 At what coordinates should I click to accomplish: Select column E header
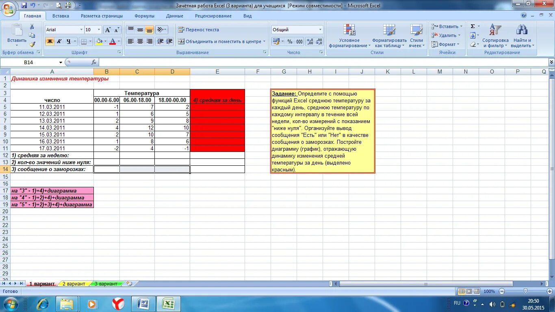(x=217, y=71)
